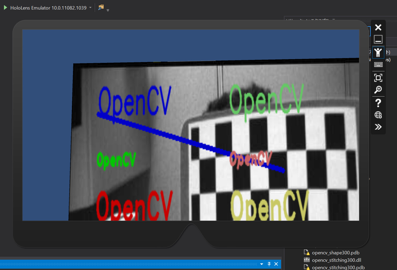
Task: Click the opencv_stitching300.dll file icon
Action: coord(307,260)
